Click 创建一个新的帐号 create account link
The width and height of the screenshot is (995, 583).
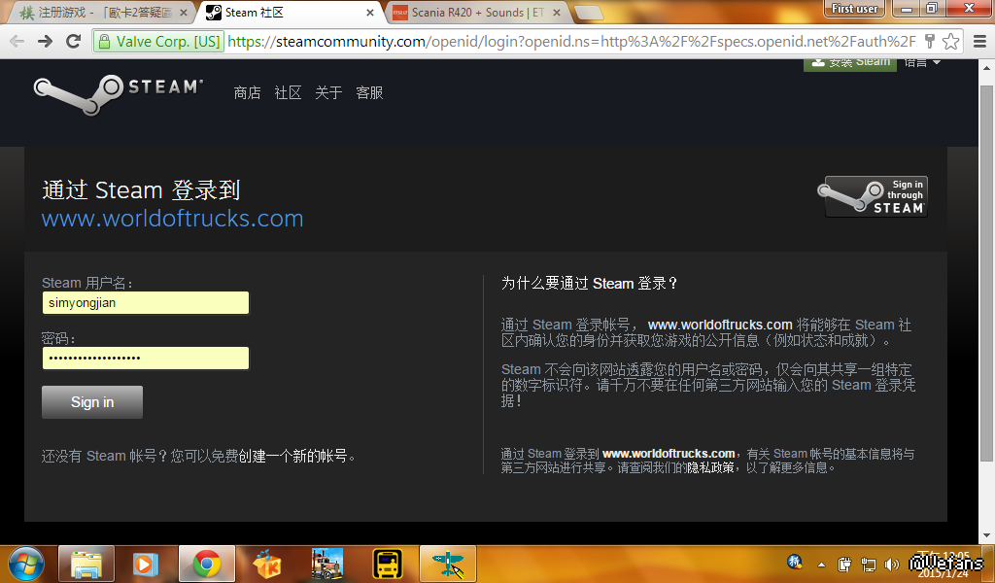click(292, 456)
